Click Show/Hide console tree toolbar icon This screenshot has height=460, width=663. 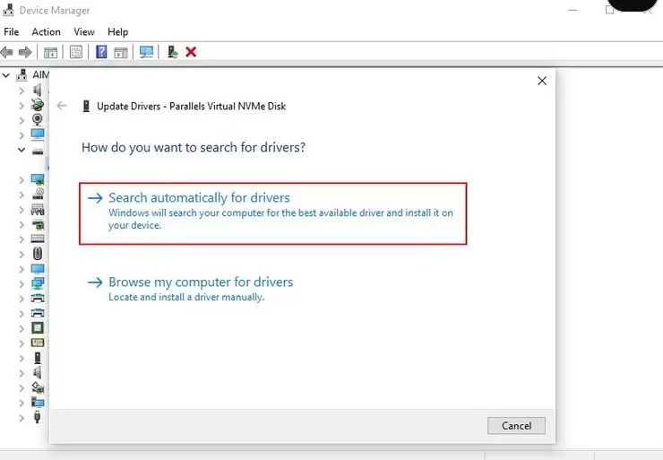(x=51, y=53)
